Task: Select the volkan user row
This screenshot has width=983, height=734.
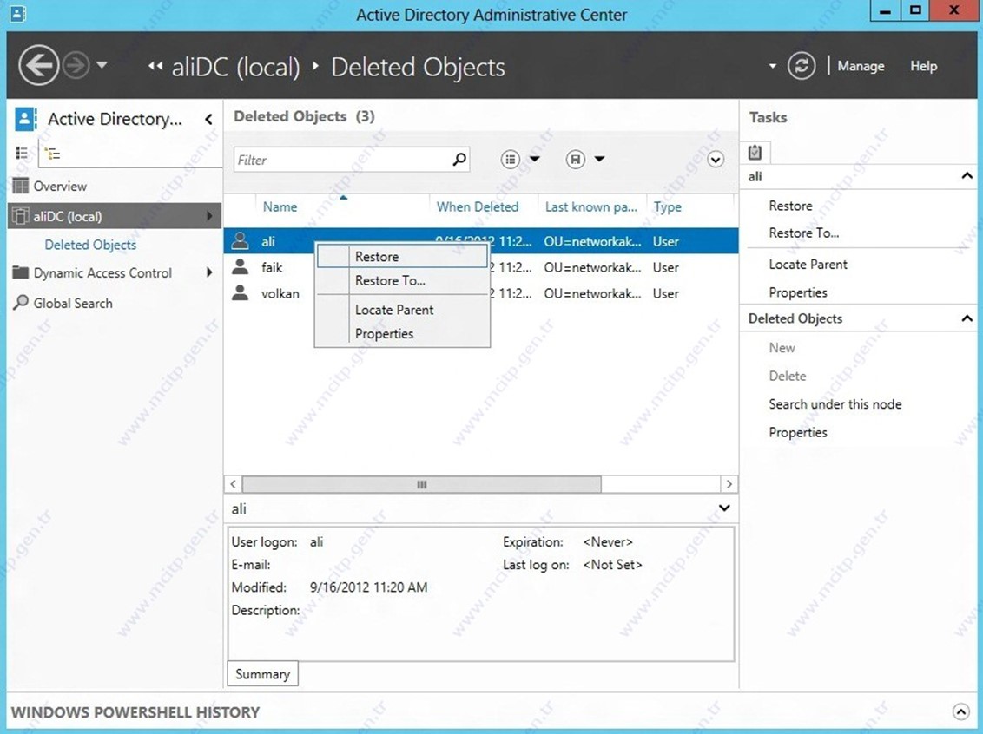Action: (481, 294)
